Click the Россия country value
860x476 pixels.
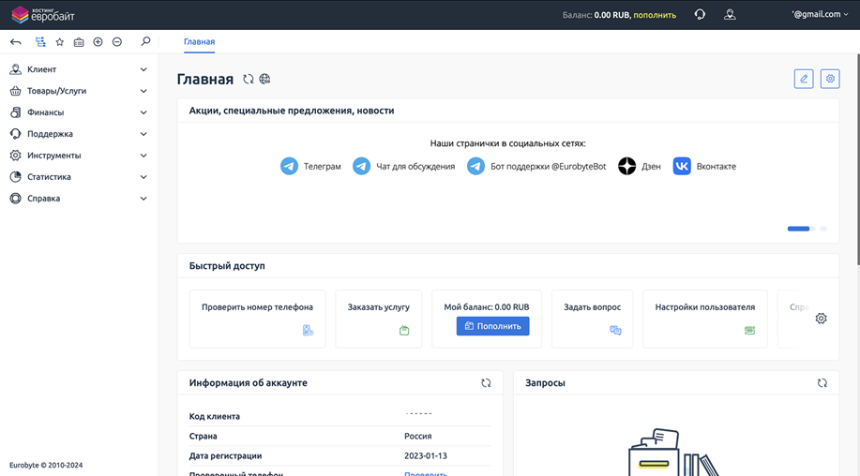418,436
